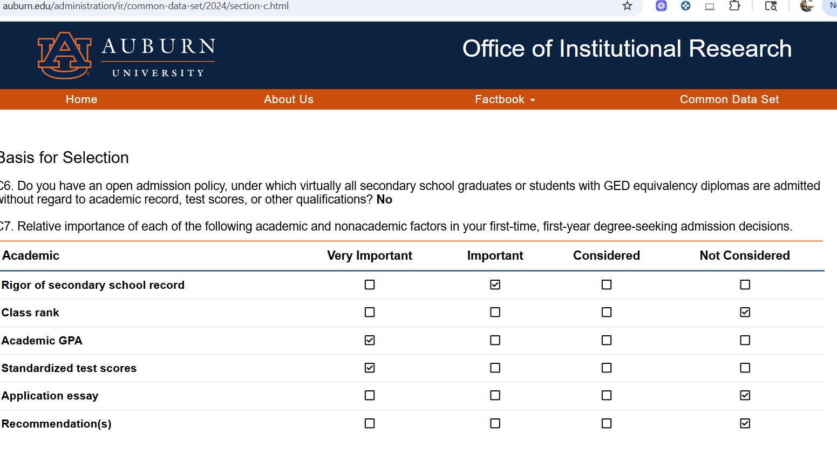This screenshot has width=837, height=467.
Task: Check Very Important for Rigor of secondary school record
Action: 370,285
